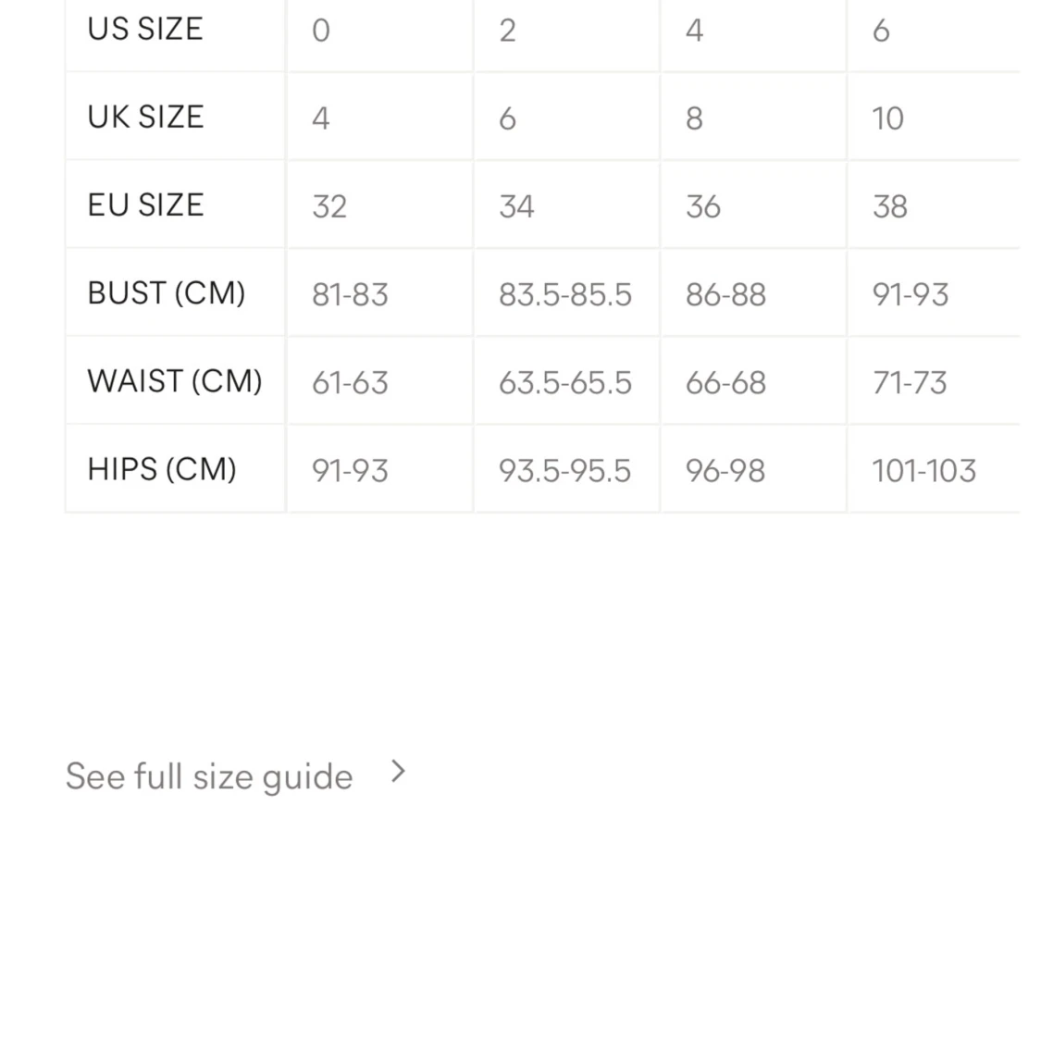1041x1041 pixels.
Task: Select the US SIZE row label
Action: 145,30
